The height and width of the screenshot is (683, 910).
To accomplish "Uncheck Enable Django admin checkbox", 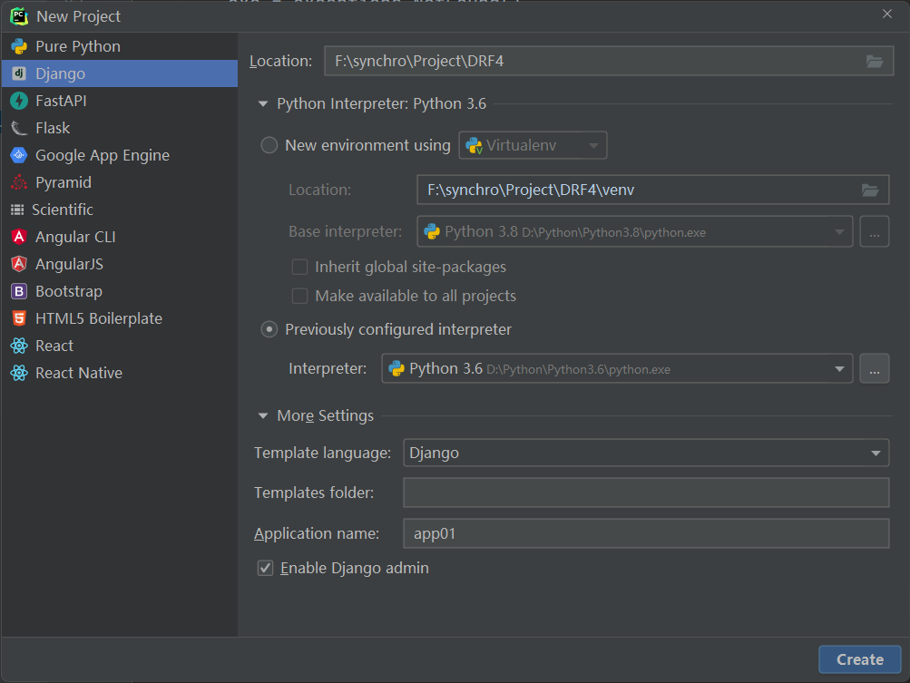I will click(266, 569).
